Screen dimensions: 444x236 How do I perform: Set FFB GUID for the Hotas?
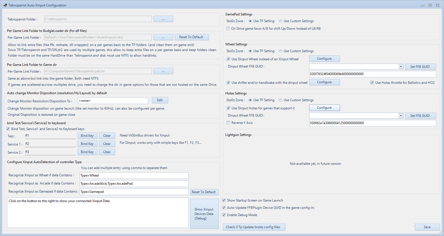(420, 116)
